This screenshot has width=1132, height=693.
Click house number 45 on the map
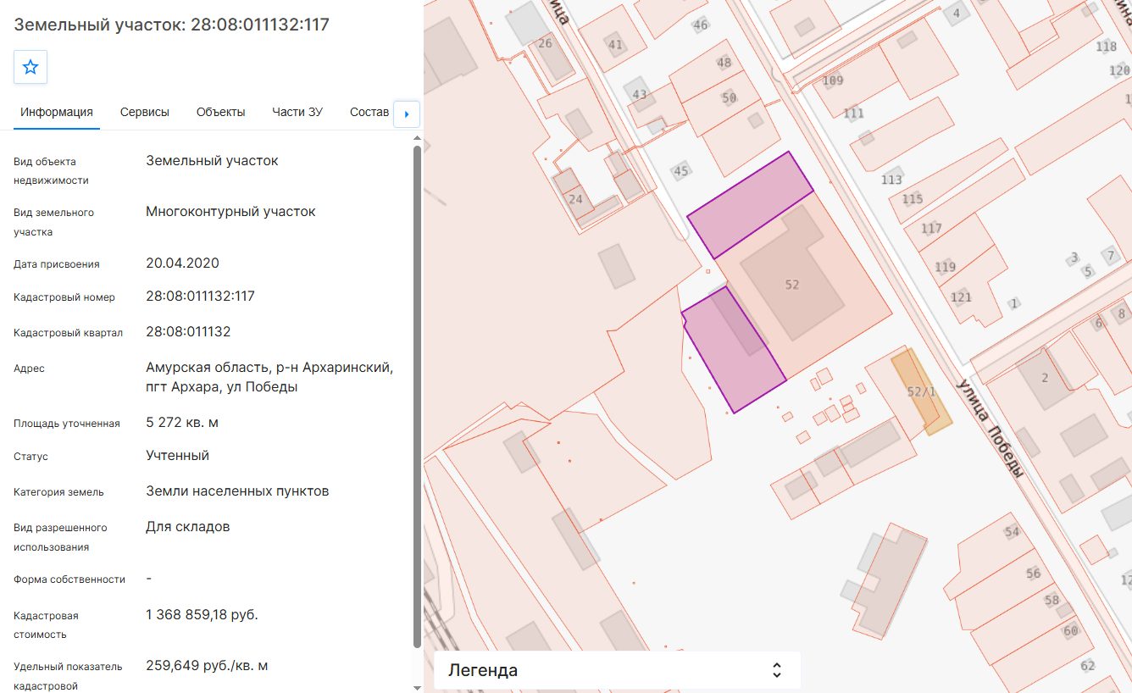681,171
